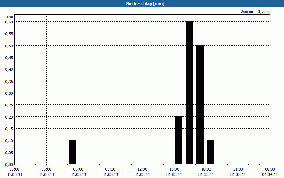Click the 0,35 y-axis value

(x=9, y=81)
